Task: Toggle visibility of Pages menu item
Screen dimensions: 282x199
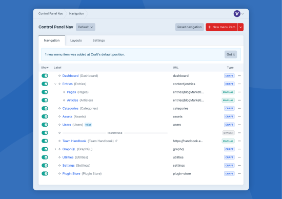Action: pos(45,92)
